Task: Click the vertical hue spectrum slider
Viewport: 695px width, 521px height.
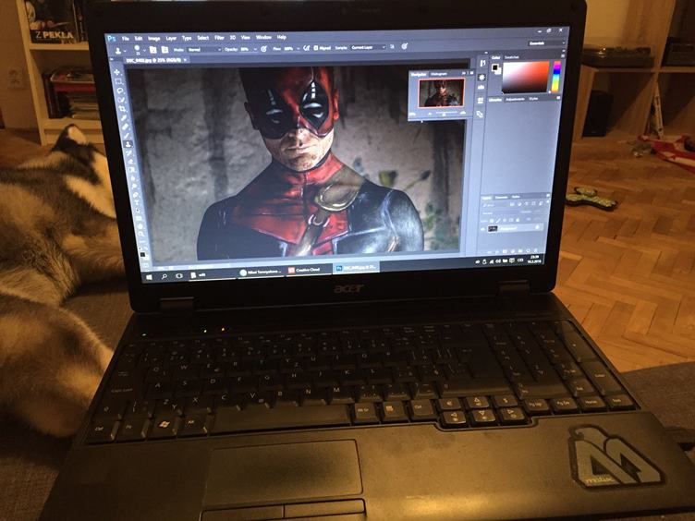Action: [x=555, y=76]
